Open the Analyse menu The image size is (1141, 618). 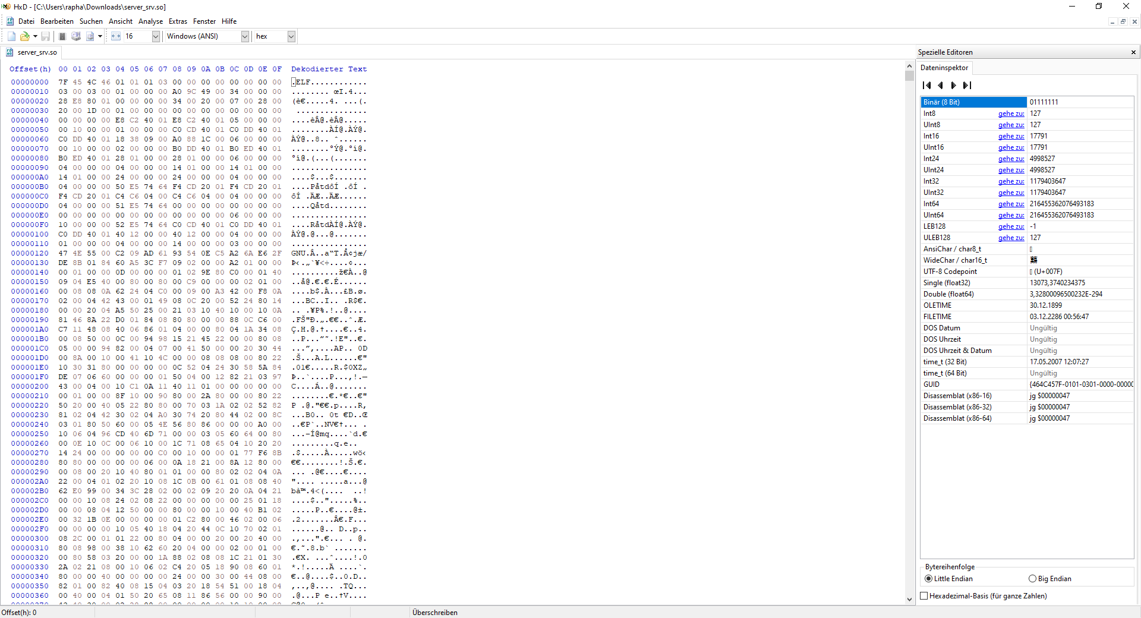(x=150, y=21)
